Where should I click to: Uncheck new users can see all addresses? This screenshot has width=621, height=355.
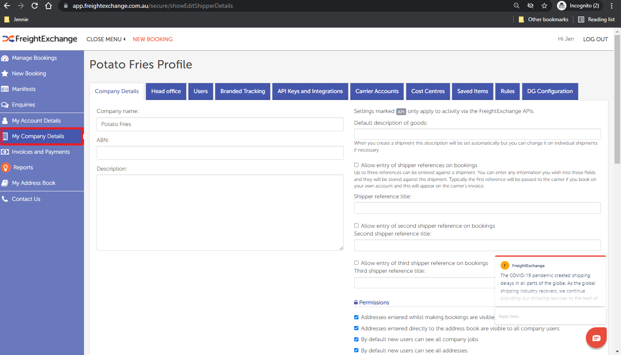[x=356, y=350]
